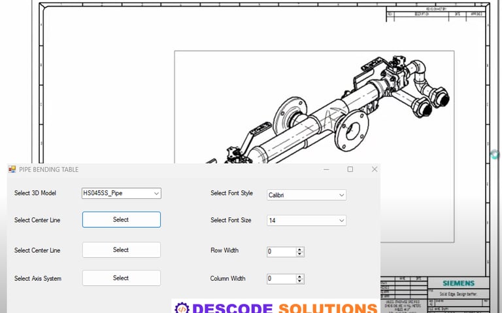Click the Pipe Bending Table window icon

point(12,170)
